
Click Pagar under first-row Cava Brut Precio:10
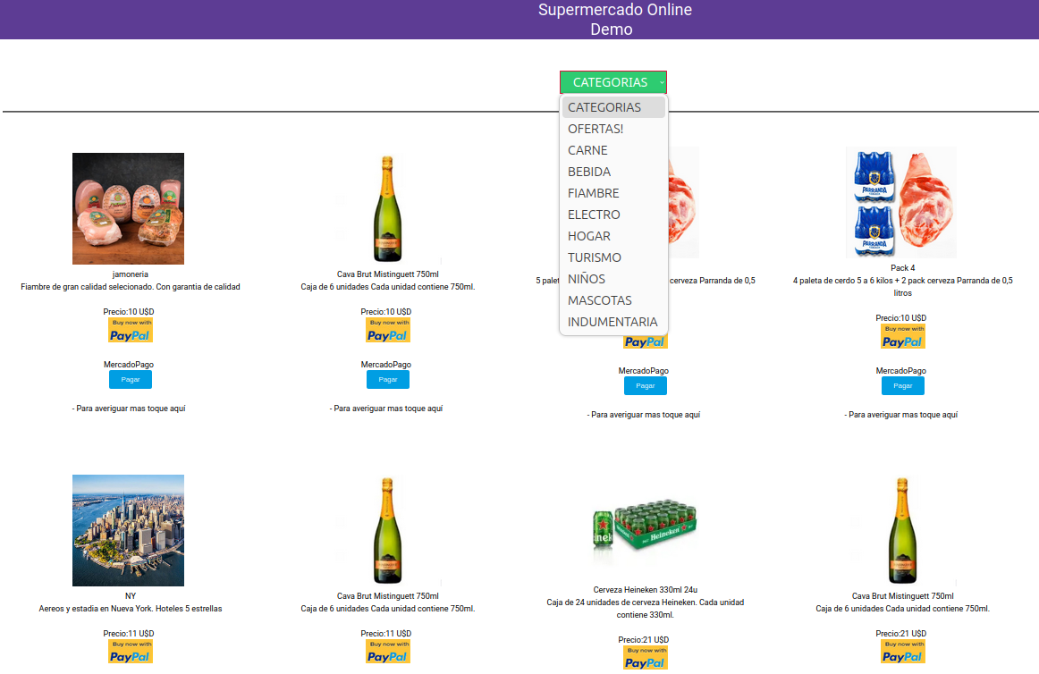click(388, 380)
